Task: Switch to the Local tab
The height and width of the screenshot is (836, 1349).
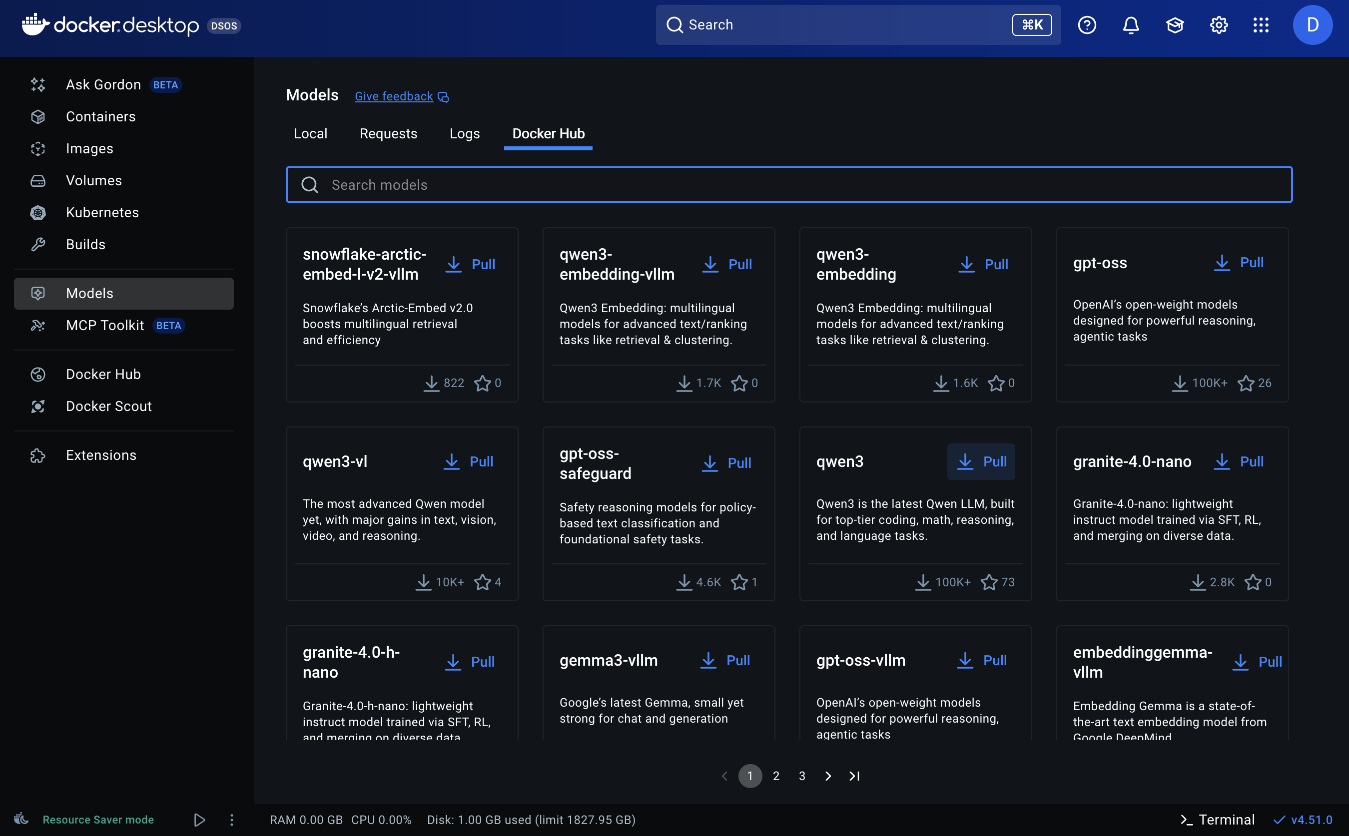Action: [x=310, y=134]
